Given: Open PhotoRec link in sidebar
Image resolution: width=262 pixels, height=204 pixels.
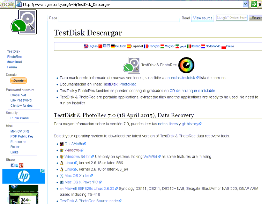Looking at the screenshot, I should 14,57.
